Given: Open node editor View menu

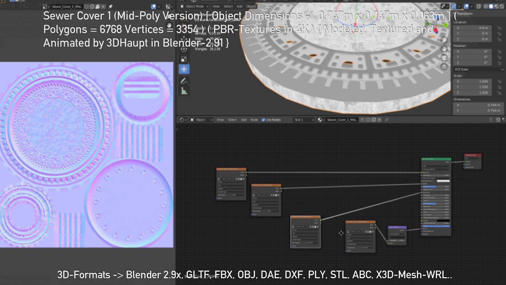Looking at the screenshot, I should [x=220, y=120].
